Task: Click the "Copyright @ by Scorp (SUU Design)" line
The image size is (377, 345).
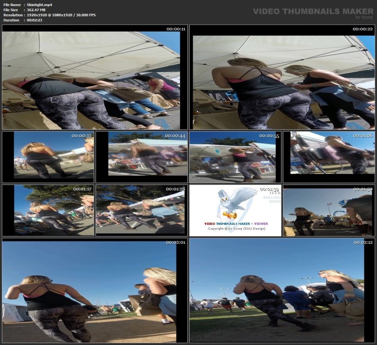Action: click(237, 229)
